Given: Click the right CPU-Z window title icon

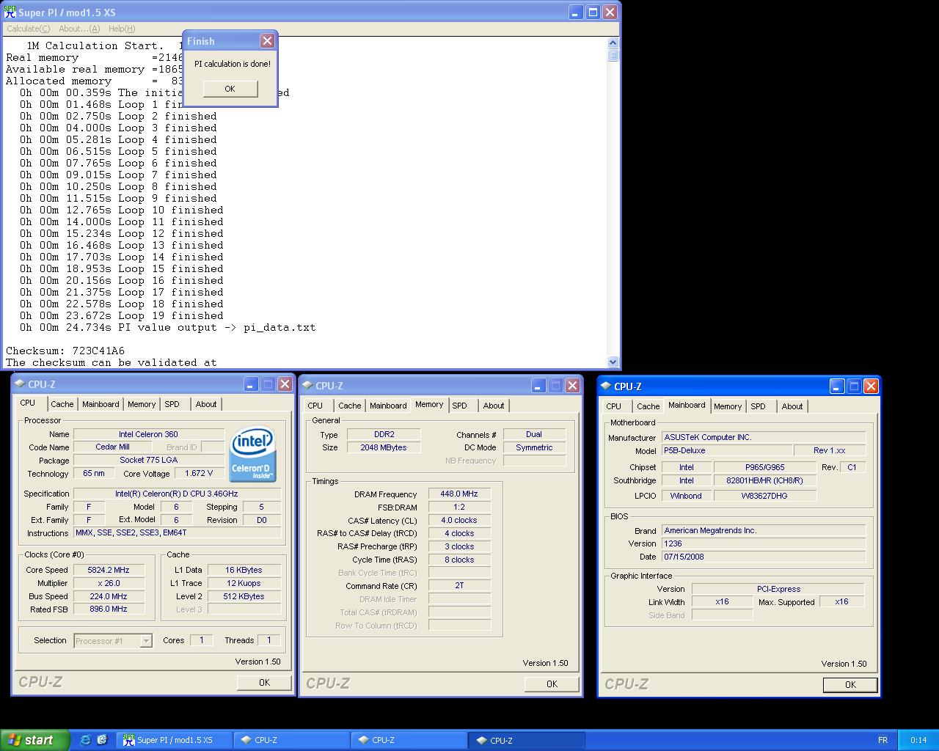Looking at the screenshot, I should point(605,387).
